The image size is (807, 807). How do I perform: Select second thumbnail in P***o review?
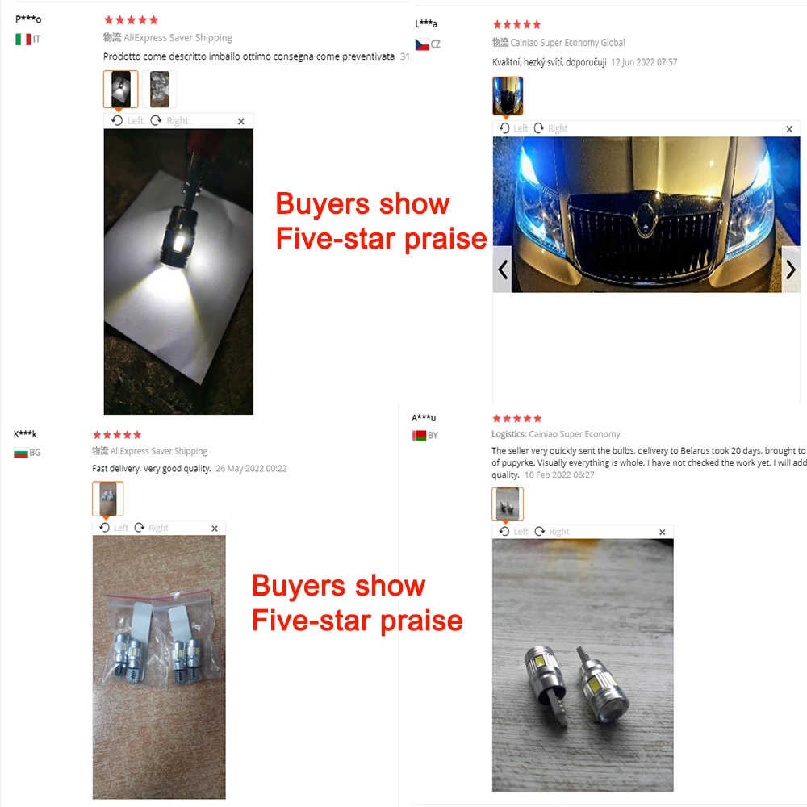click(x=159, y=89)
